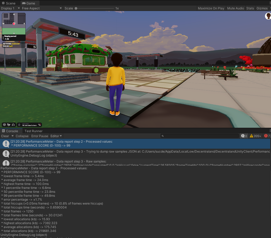The height and width of the screenshot is (238, 271).
Task: Click the headphones voice chat icon
Action: click(13, 125)
